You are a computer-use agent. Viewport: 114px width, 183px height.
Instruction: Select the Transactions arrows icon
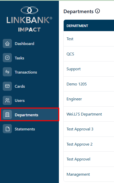click(x=7, y=72)
